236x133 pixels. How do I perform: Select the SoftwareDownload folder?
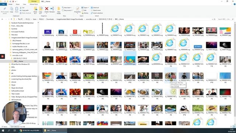point(17,91)
